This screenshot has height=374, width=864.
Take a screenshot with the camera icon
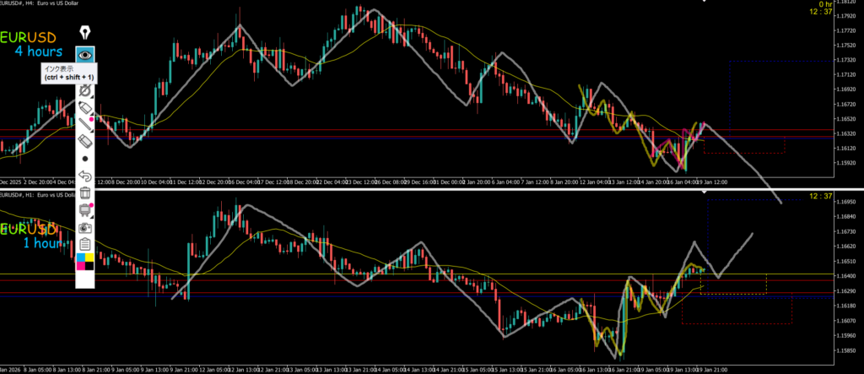coord(85,228)
